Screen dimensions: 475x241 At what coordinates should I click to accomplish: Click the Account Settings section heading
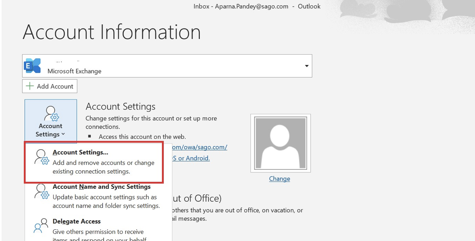click(121, 107)
